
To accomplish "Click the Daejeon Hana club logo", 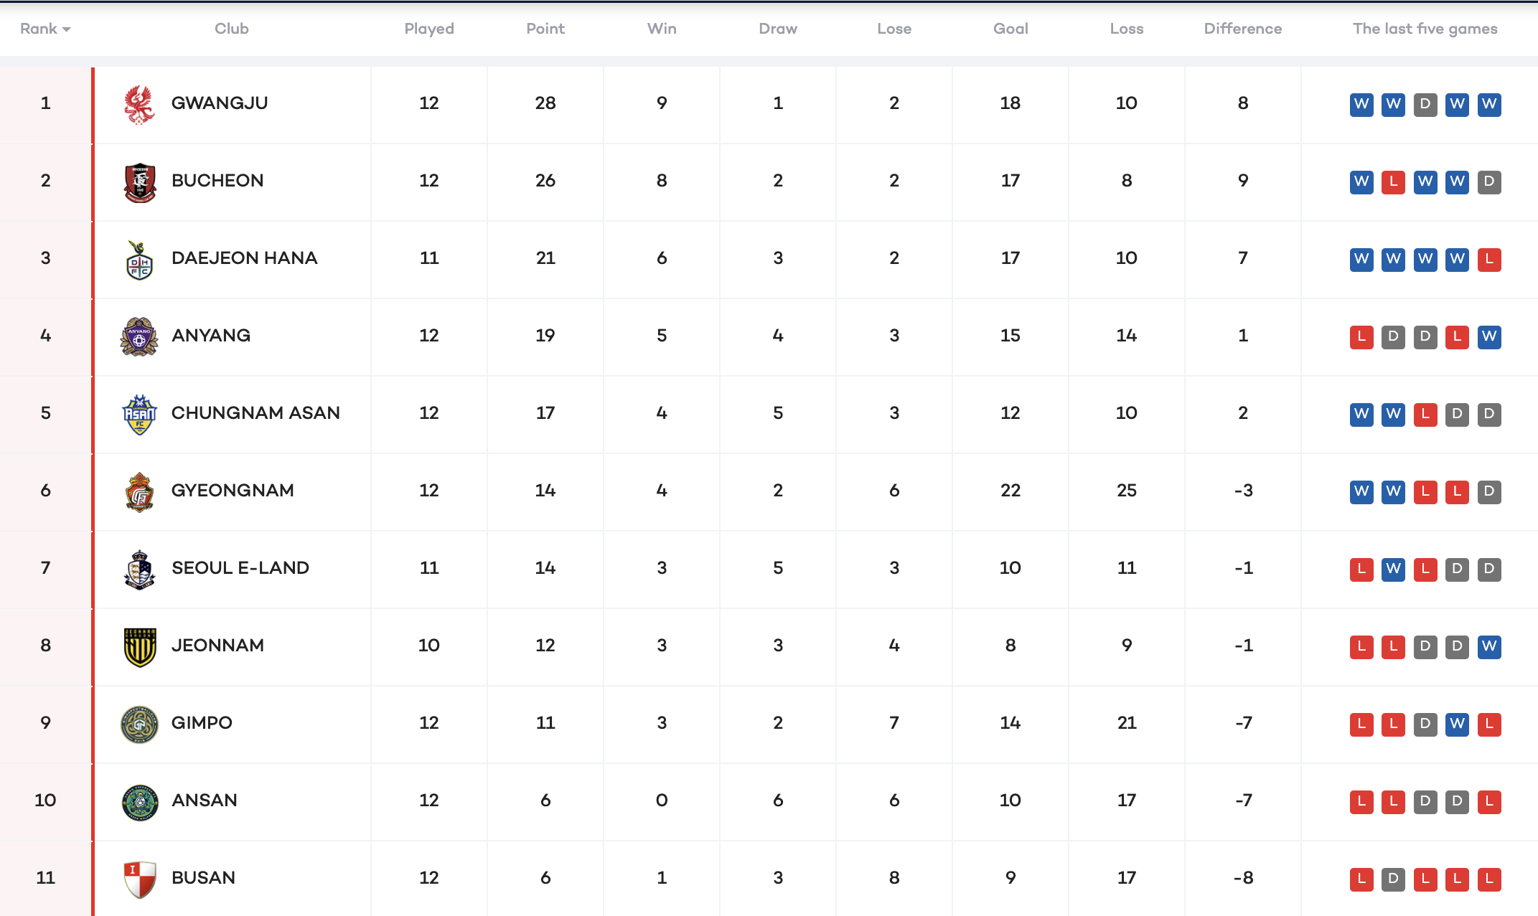I will [x=139, y=260].
